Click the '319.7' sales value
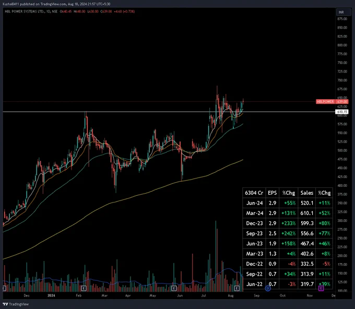Screen dimensions: 355x309 [x=307, y=284]
